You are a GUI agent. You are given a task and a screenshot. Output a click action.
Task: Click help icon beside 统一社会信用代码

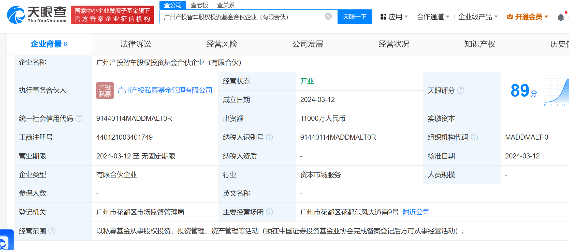(x=79, y=118)
